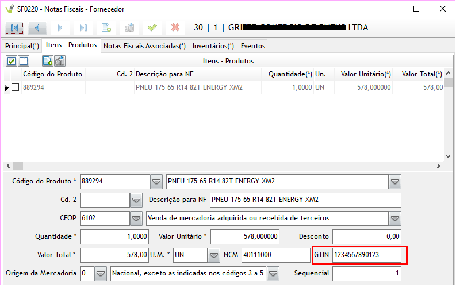The height and width of the screenshot is (287, 456).
Task: Check the select-all items checkbox icon
Action: click(12, 61)
